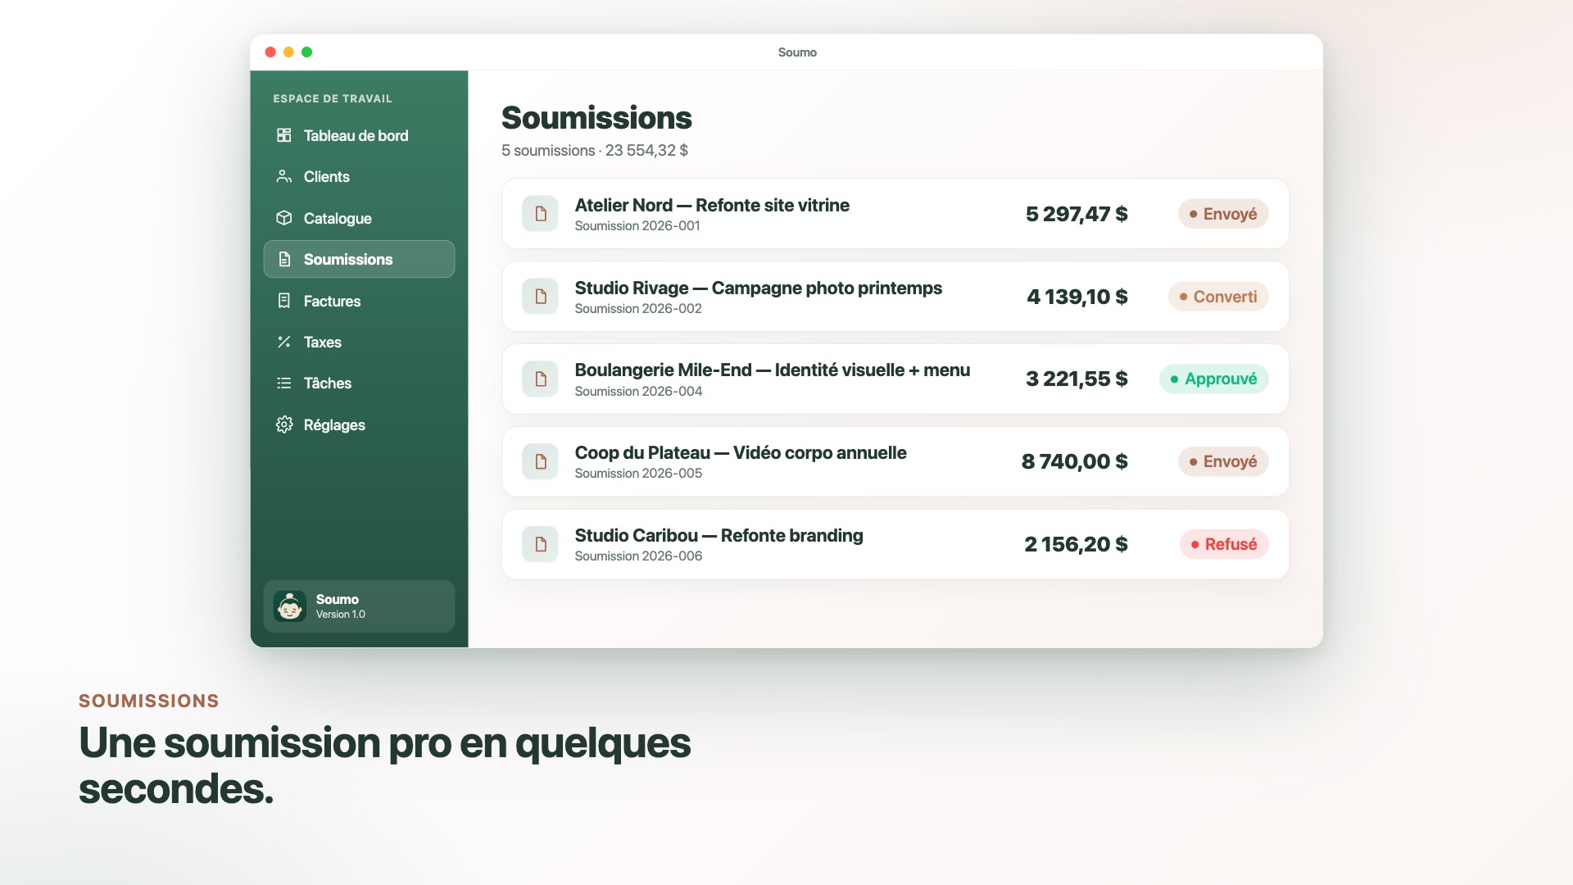
Task: Click the Factures receipt icon
Action: coord(283,301)
